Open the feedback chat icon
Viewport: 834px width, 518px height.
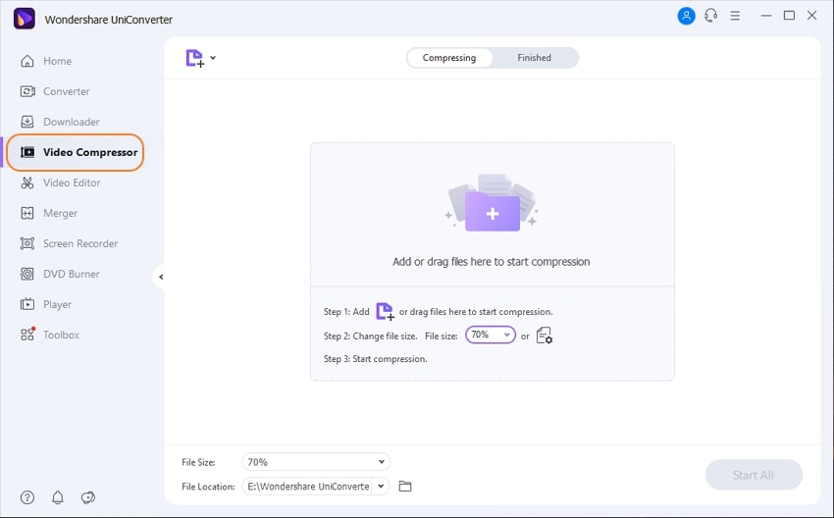87,497
